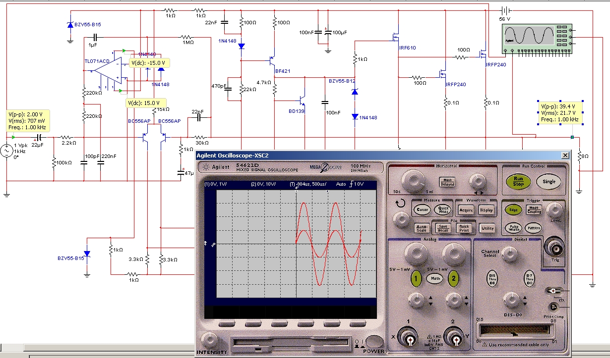Close the Agilent Oscilloscope-XSC2 window
The width and height of the screenshot is (610, 358).
[x=565, y=155]
